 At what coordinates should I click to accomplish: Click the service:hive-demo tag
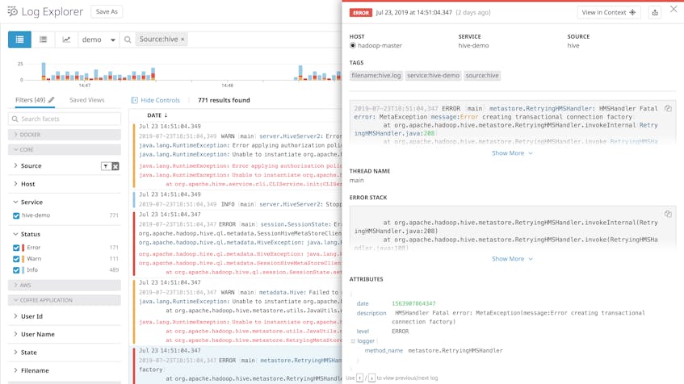[433, 75]
